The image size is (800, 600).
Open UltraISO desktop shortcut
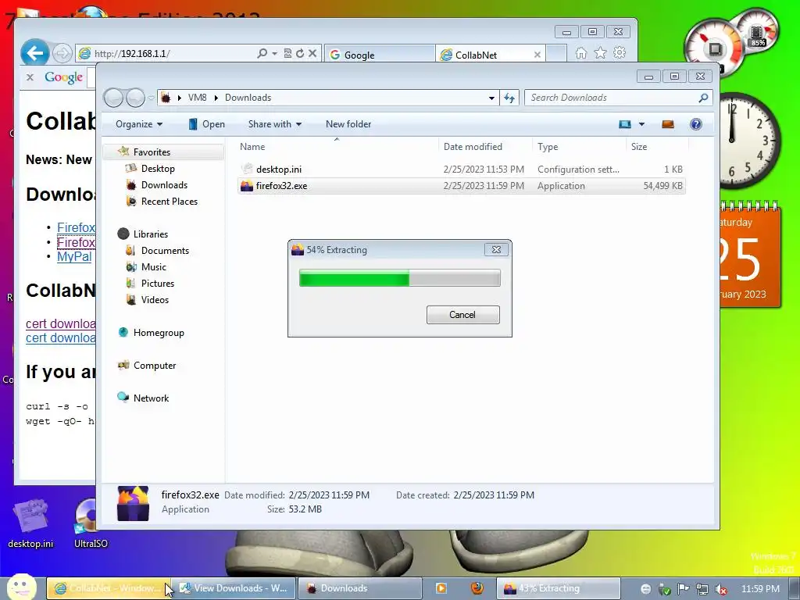[x=91, y=523]
